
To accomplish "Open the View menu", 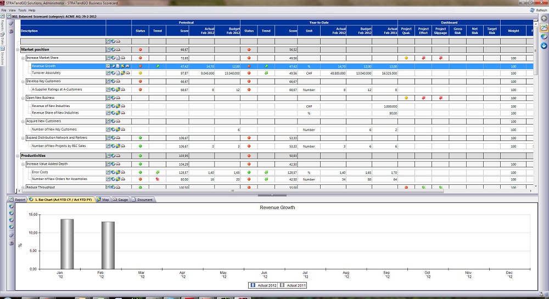I will tap(12, 10).
